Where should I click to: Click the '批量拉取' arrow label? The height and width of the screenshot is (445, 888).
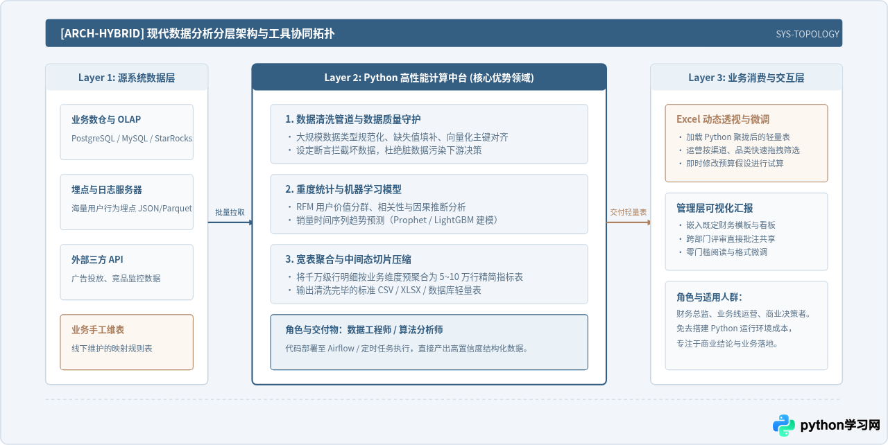coord(230,212)
